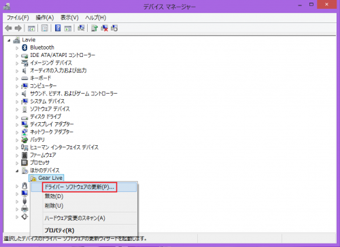Scan for hardware changes using the magnifier monitor icon
This screenshot has width=340, height=247.
81,28
